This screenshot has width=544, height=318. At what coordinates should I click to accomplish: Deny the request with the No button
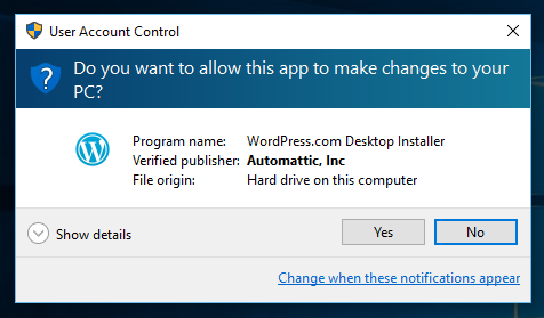pyautogui.click(x=475, y=232)
